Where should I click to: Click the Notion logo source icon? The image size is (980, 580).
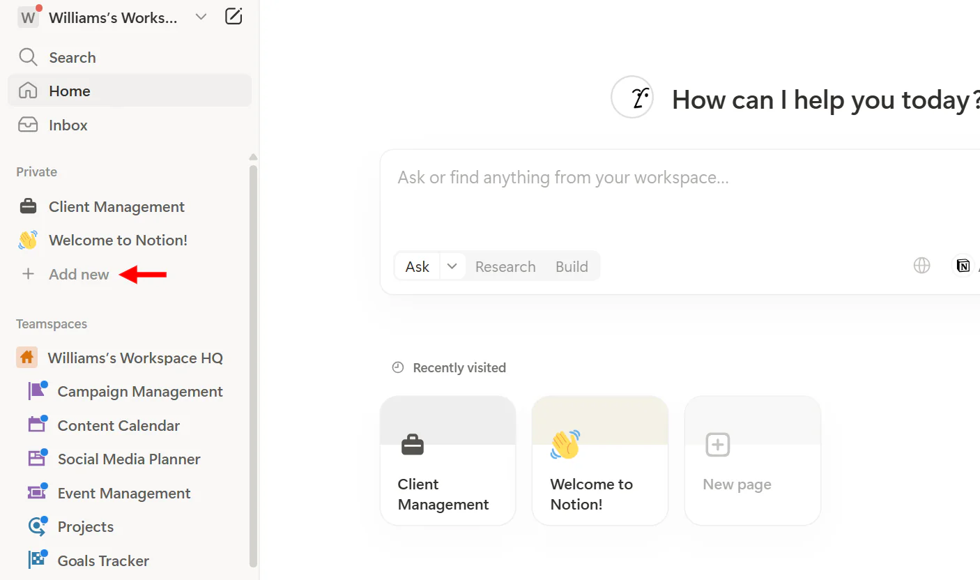tap(963, 266)
